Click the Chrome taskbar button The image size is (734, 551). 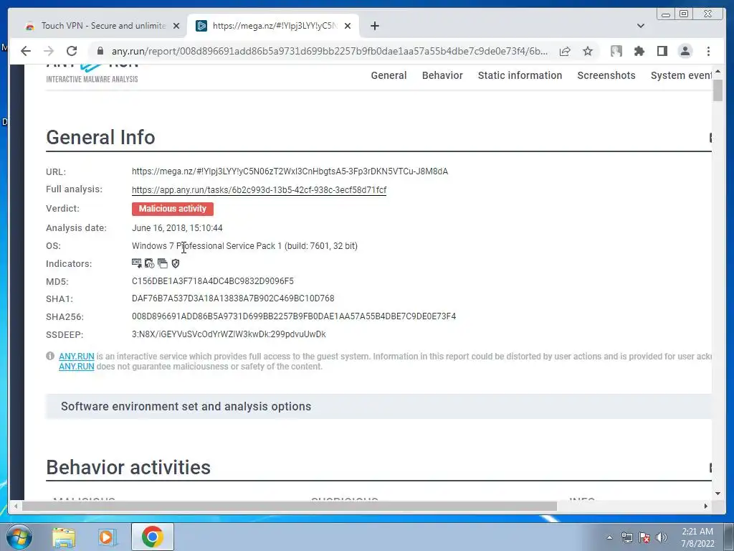153,537
